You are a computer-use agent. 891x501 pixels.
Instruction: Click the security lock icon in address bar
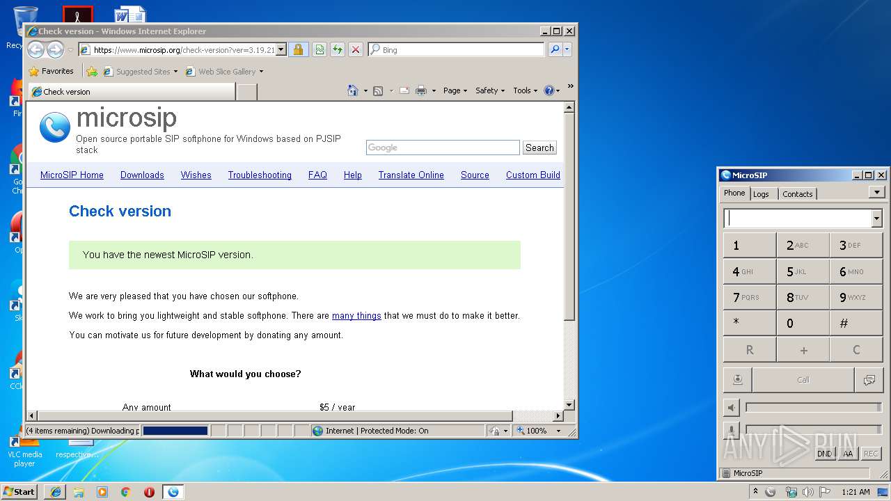tap(298, 49)
